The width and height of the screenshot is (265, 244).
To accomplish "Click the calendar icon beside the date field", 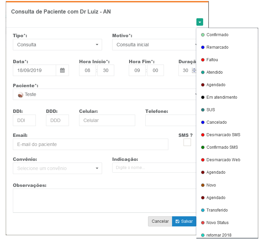I will [62, 70].
